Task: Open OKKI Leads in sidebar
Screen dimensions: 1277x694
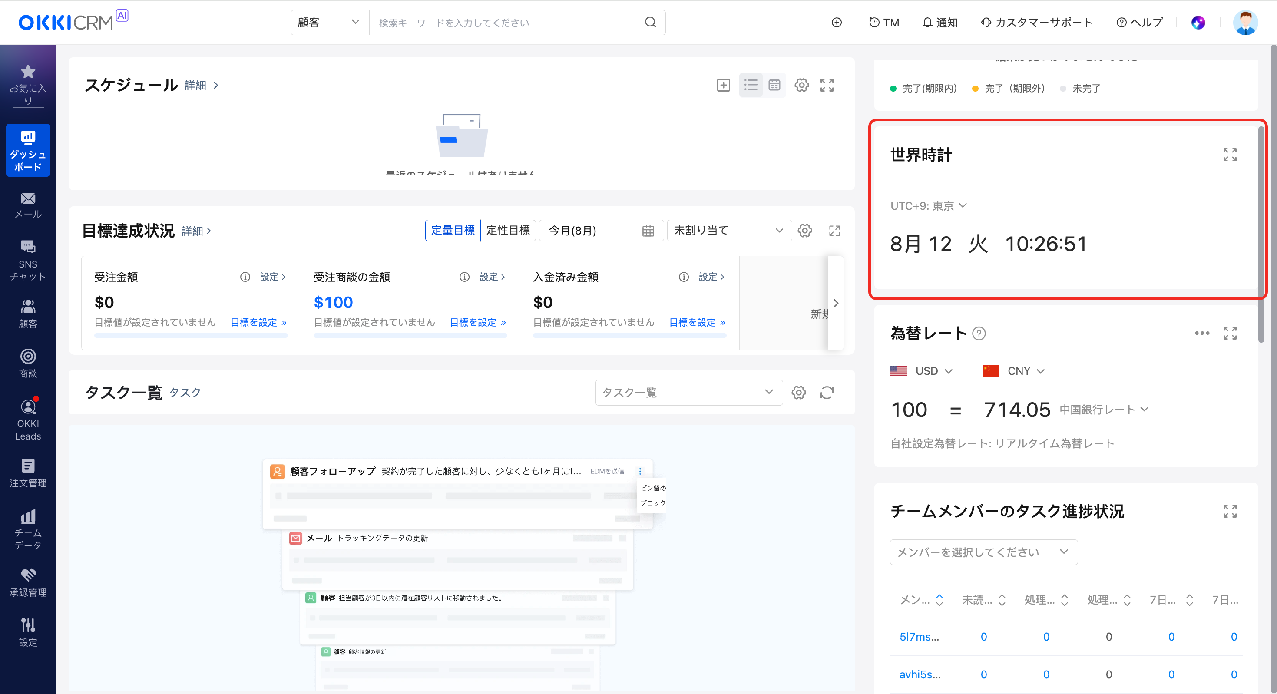Action: pos(28,420)
